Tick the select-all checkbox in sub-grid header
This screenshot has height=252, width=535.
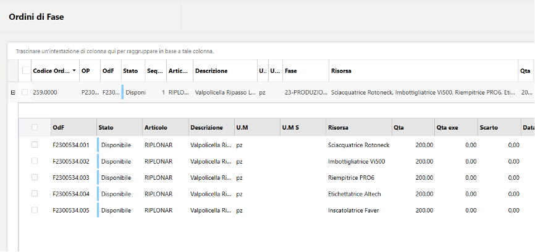35,127
